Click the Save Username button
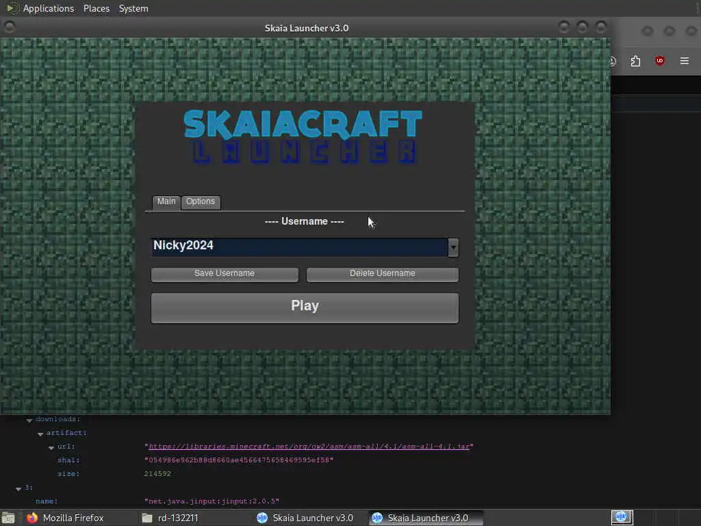Screen dimensions: 701x526 [x=225, y=274]
